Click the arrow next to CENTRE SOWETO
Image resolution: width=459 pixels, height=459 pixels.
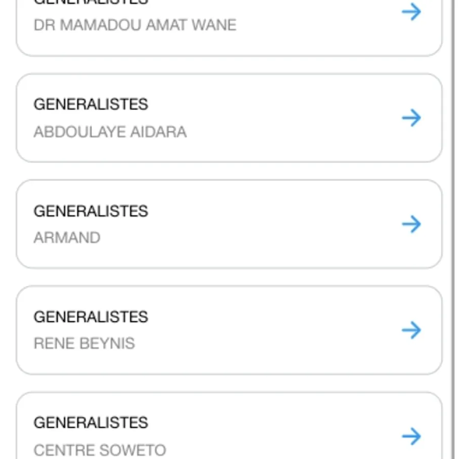(411, 436)
